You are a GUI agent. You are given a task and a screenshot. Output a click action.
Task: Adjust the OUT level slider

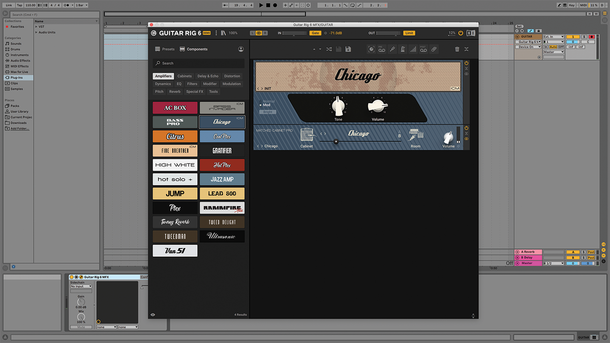click(x=388, y=33)
